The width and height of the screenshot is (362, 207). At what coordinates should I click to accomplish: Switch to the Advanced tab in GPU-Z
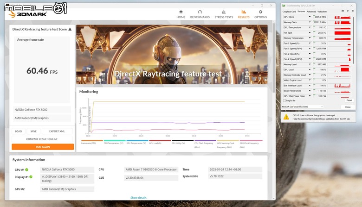click(311, 12)
